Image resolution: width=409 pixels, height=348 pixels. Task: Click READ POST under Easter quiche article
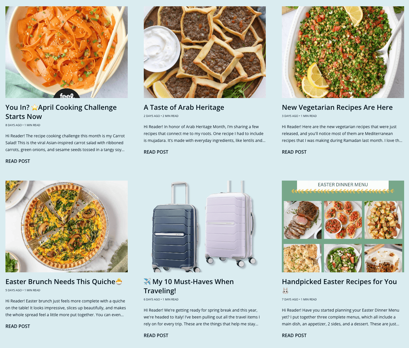(x=18, y=326)
